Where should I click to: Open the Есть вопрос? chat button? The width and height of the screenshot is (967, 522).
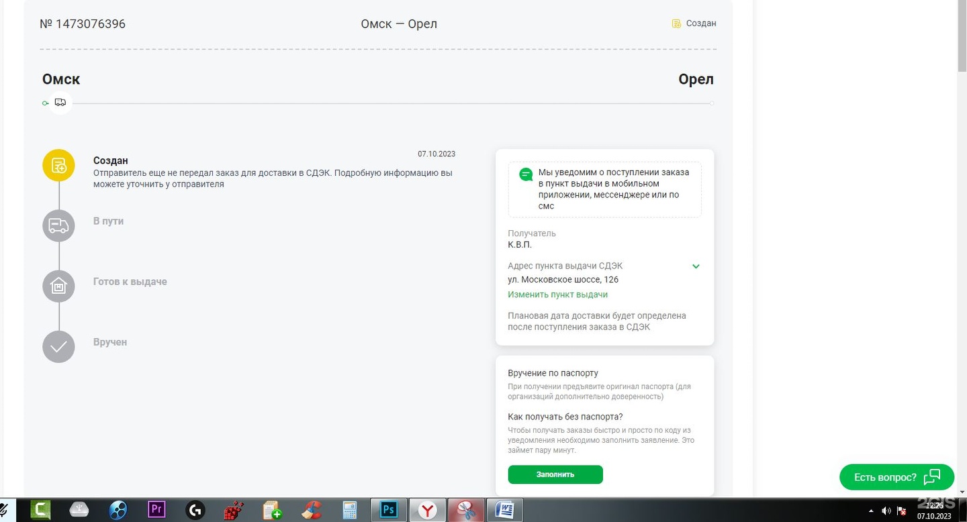click(x=896, y=477)
